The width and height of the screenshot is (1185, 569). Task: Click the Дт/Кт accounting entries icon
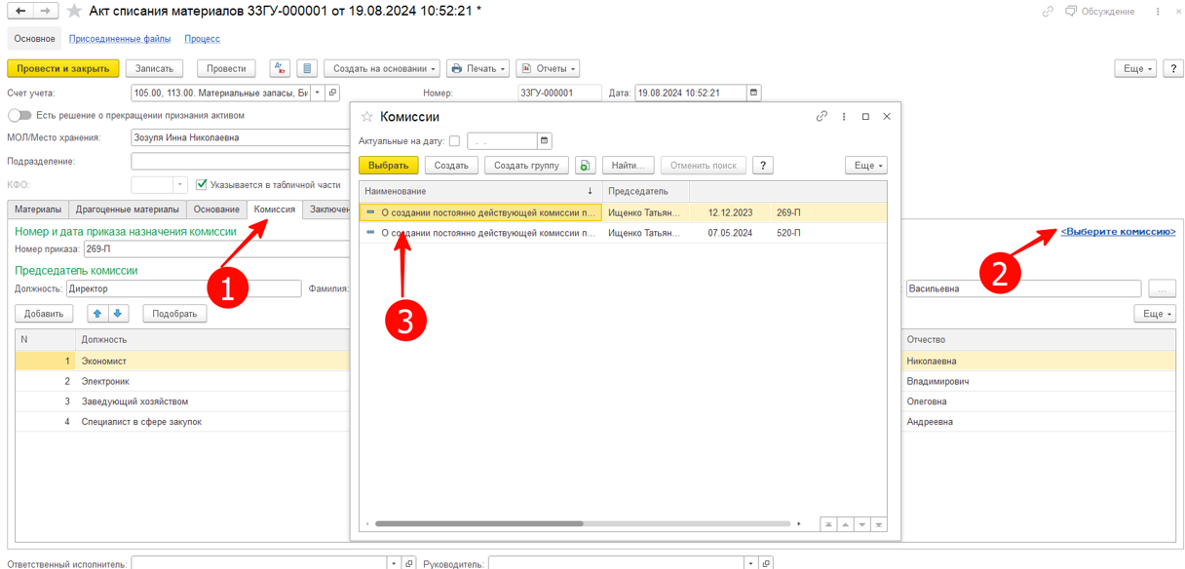tap(280, 69)
